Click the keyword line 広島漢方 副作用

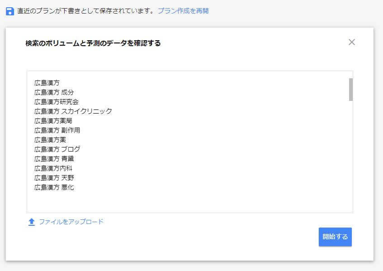tap(57, 130)
